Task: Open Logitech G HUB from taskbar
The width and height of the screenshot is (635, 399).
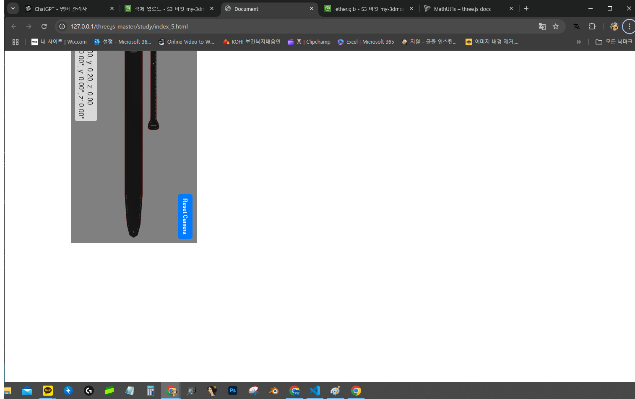Action: coord(89,391)
